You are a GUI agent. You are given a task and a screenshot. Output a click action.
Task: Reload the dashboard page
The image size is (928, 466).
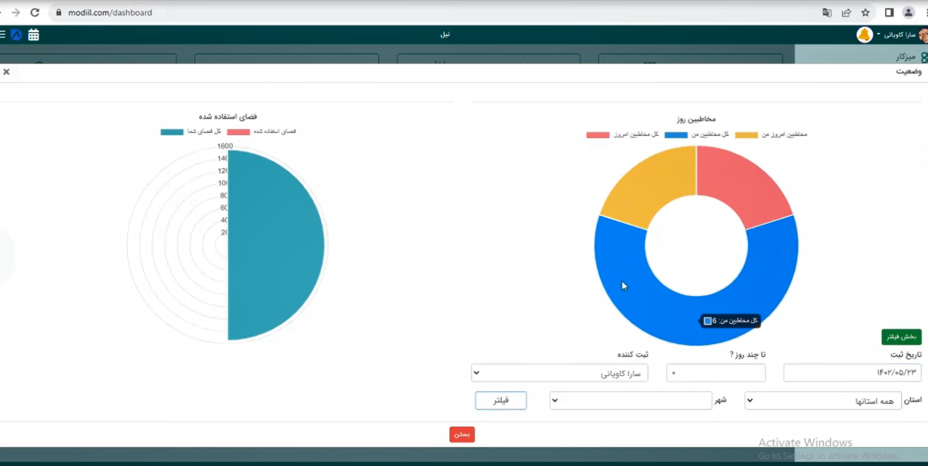pyautogui.click(x=35, y=13)
